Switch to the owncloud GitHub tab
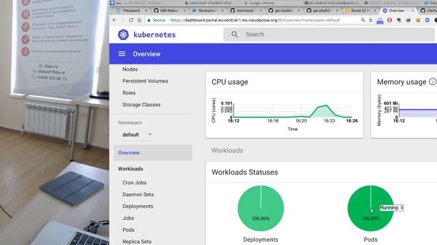Viewport: 437px width, 245px height. [x=245, y=11]
